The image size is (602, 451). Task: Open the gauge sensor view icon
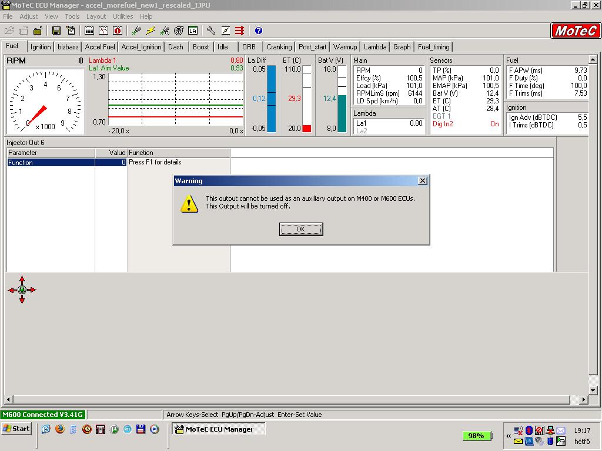point(103,31)
